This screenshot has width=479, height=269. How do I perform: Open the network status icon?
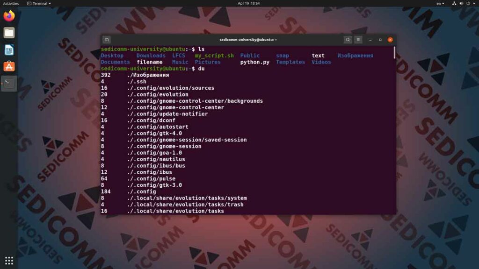pyautogui.click(x=454, y=3)
